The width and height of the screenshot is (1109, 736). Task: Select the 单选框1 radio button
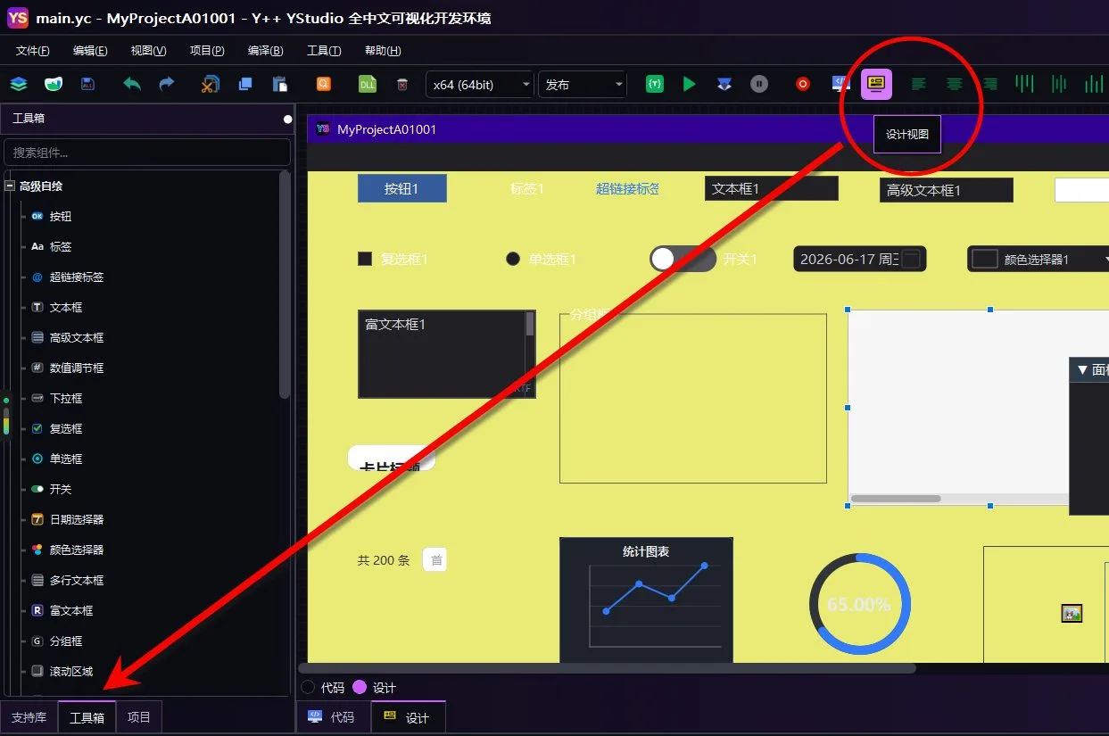coord(513,259)
